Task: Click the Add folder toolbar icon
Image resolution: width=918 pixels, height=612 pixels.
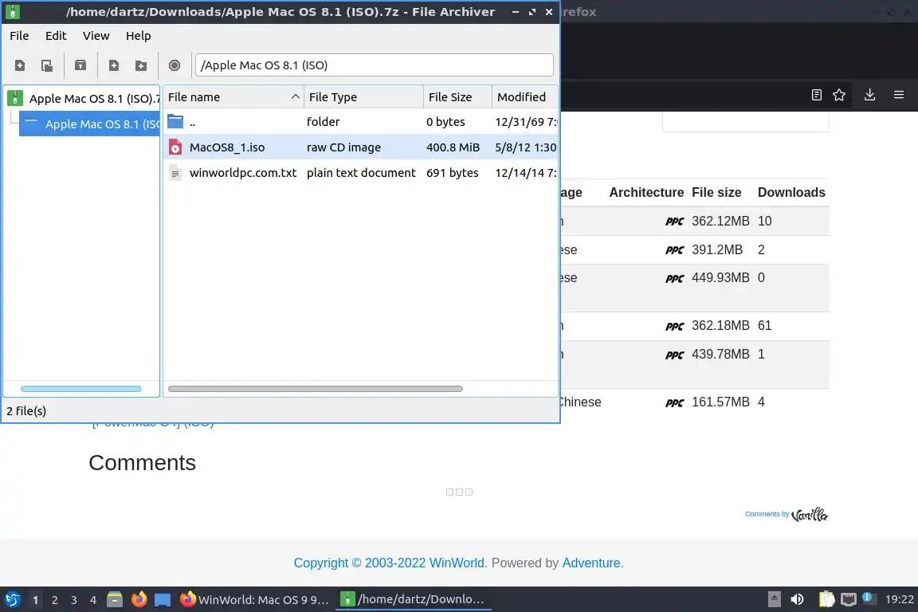Action: pyautogui.click(x=141, y=65)
